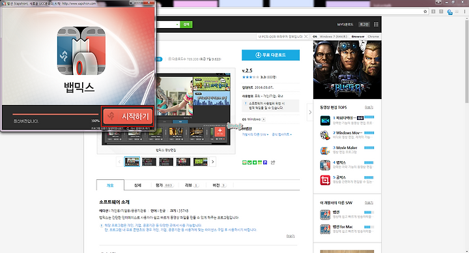Select the fourth screenshot thumbnail
469x253 pixels.
[183, 162]
